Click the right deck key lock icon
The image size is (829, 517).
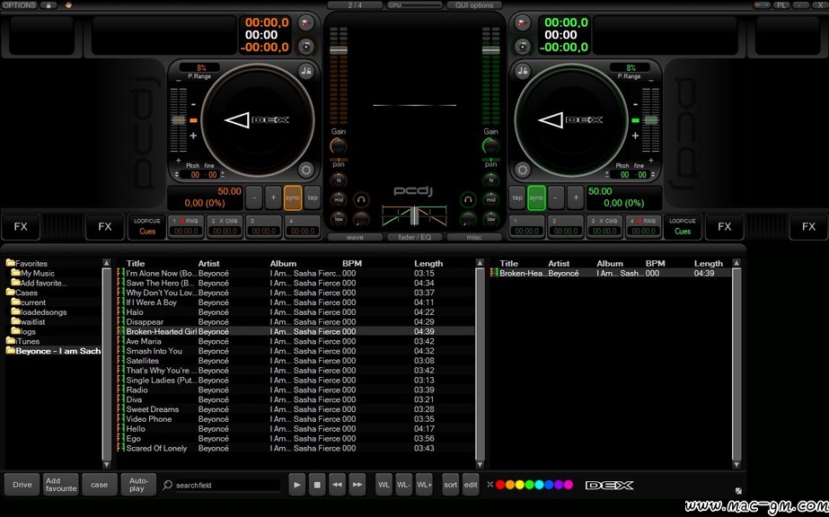coord(523,71)
